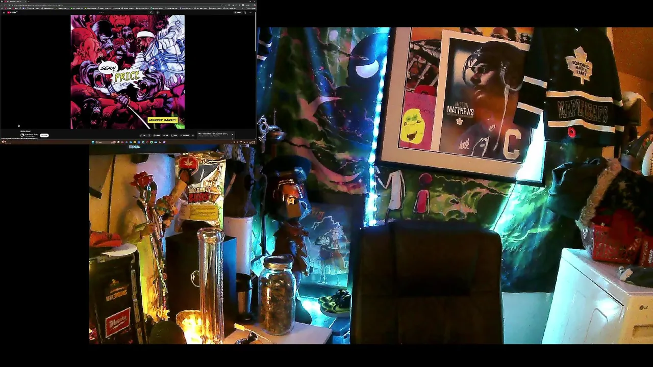Open the YouTube account avatar menu

[x=250, y=12]
